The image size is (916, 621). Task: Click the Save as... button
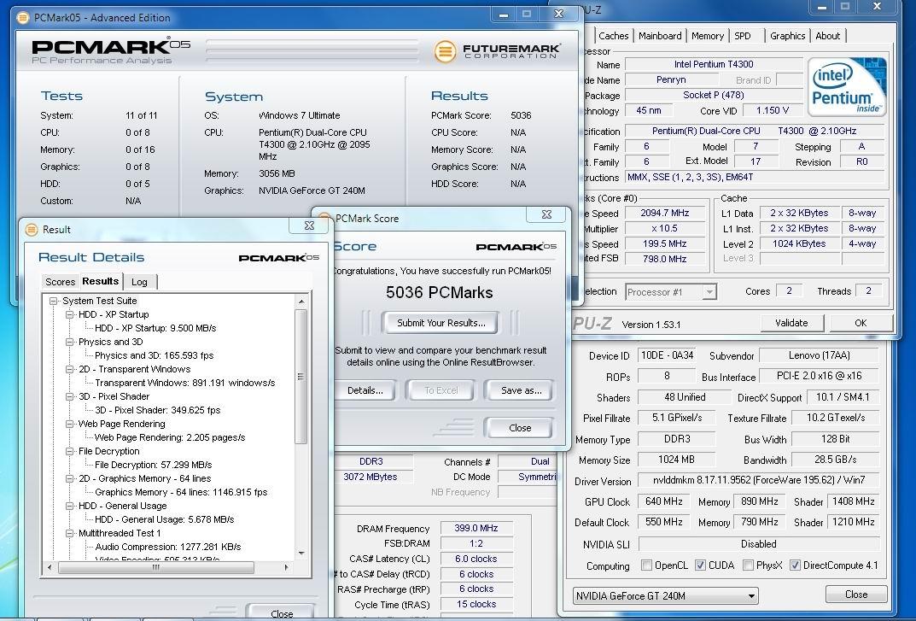[x=521, y=390]
